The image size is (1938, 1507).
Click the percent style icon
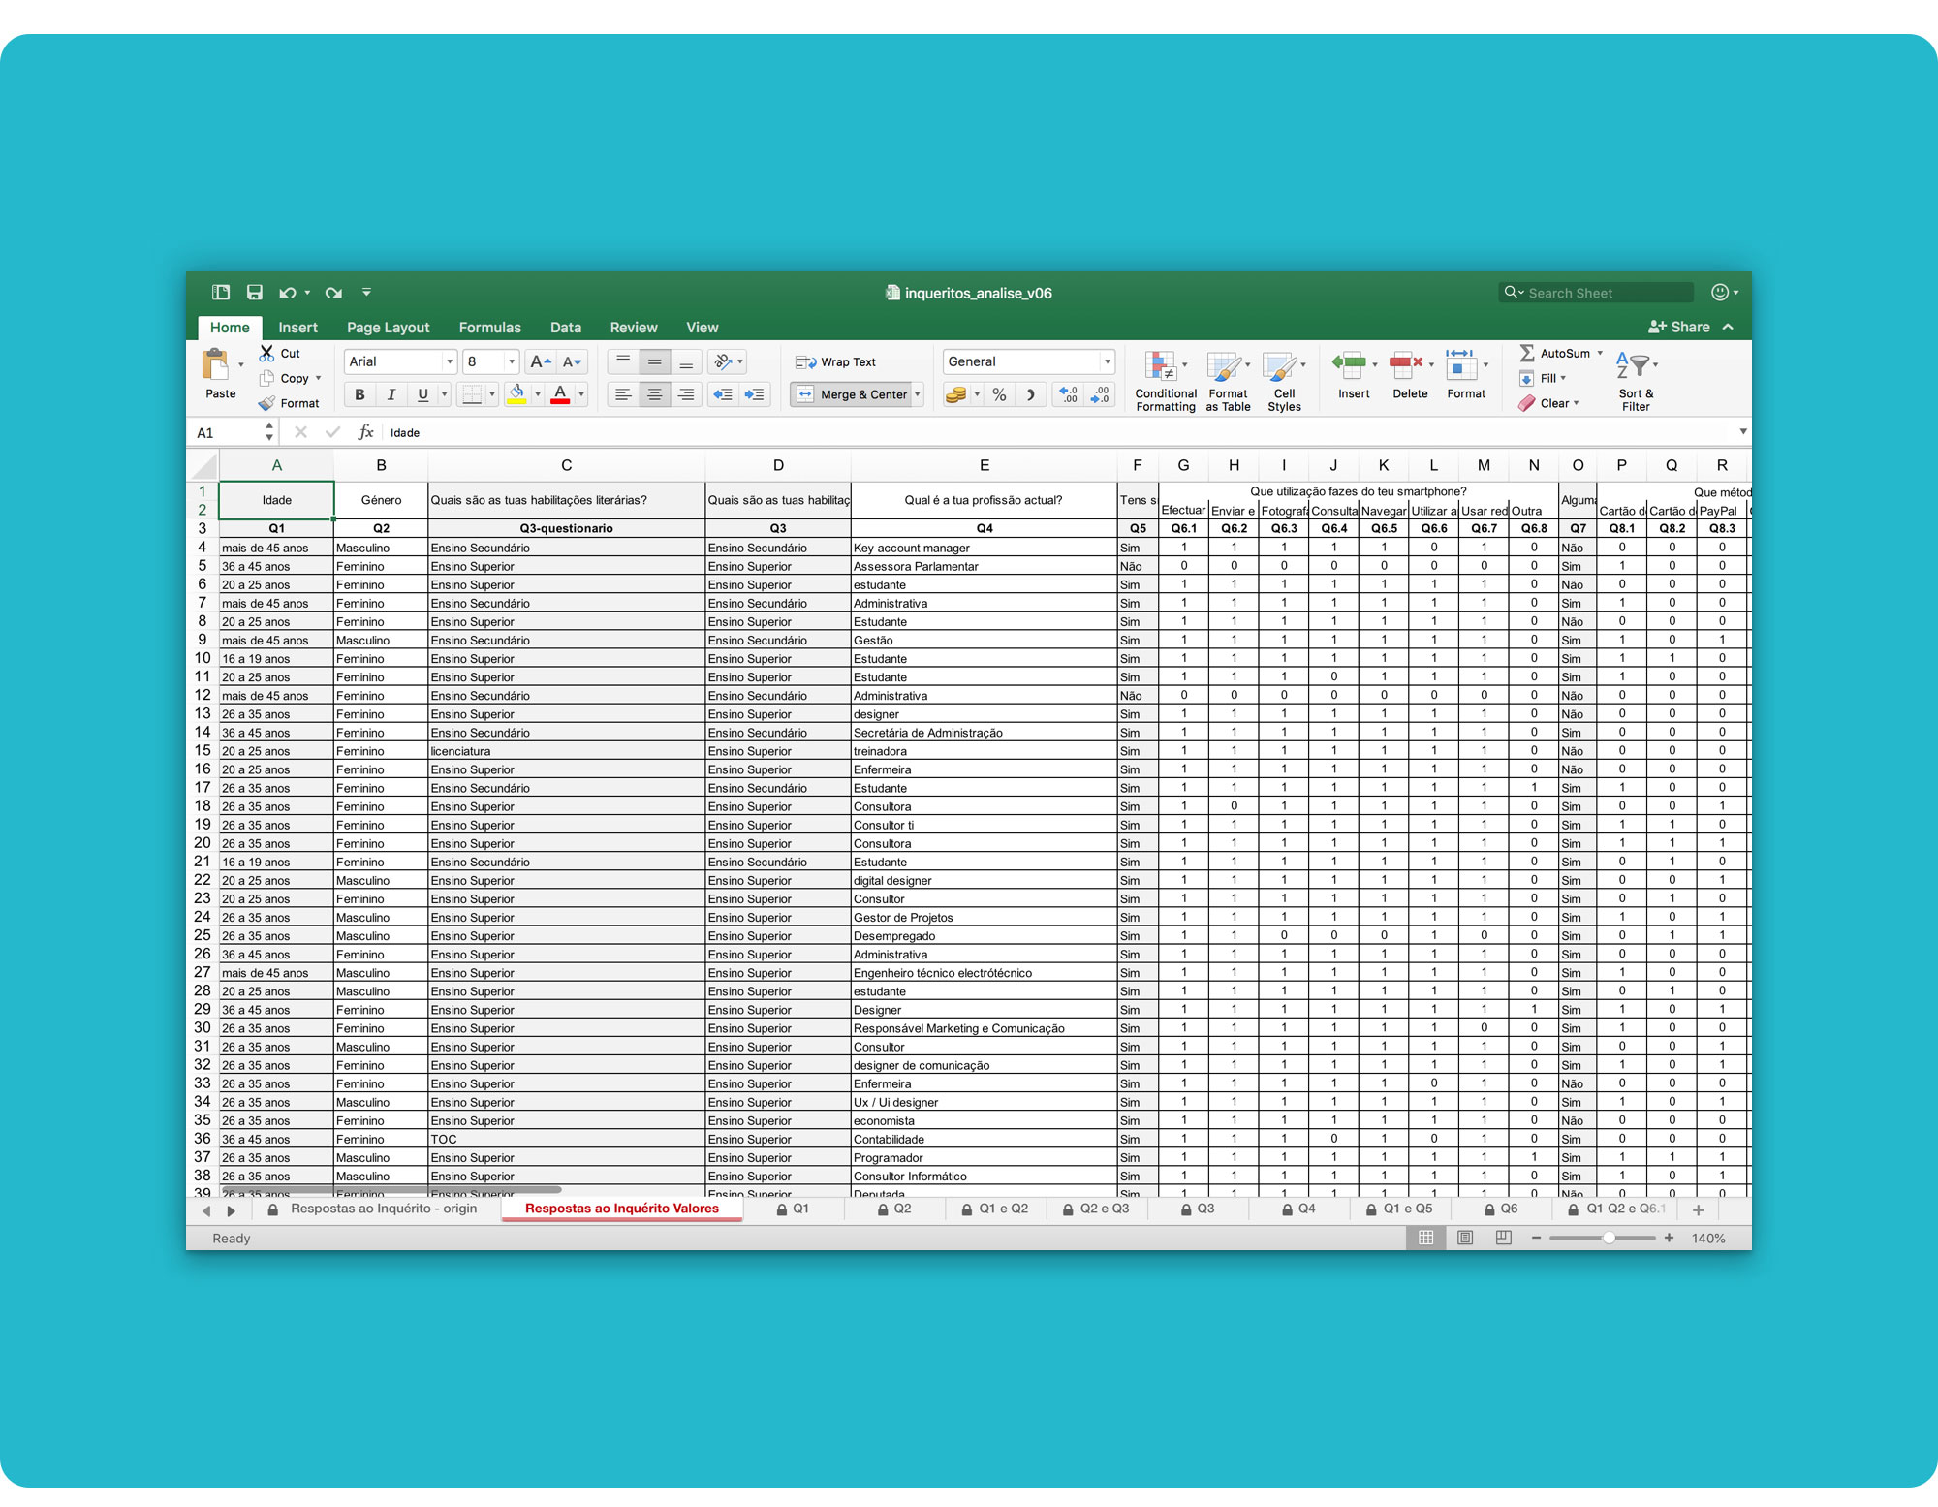point(999,394)
